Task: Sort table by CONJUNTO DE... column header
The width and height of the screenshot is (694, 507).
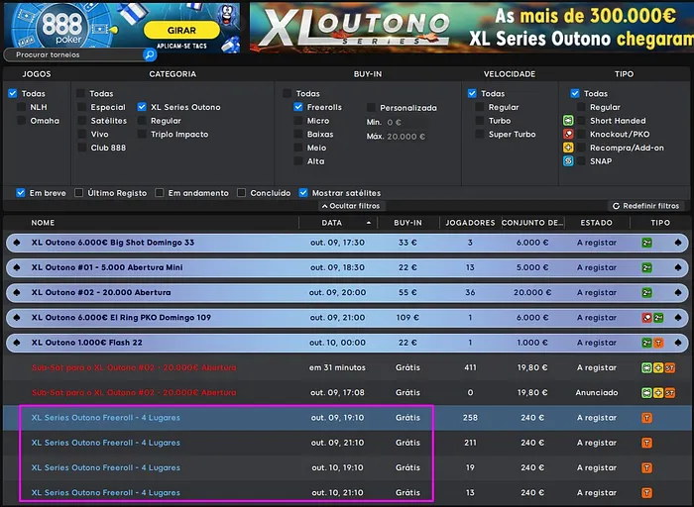Action: point(532,223)
